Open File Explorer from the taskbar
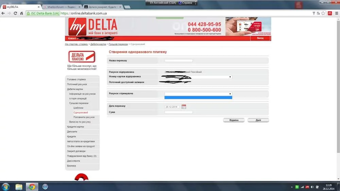 click(x=19, y=187)
